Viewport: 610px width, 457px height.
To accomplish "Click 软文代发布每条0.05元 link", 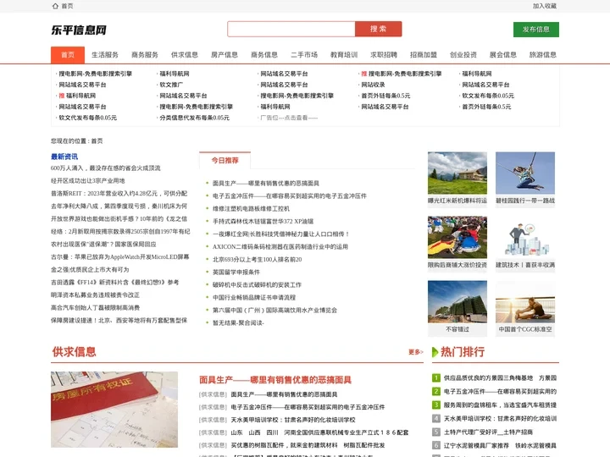I will coord(87,118).
